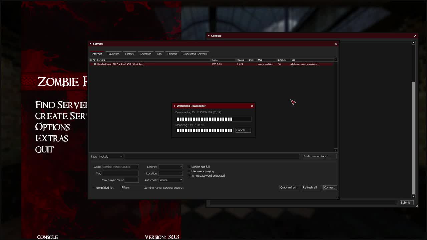
Task: Close the Workshop Downloader dialog
Action: click(252, 106)
